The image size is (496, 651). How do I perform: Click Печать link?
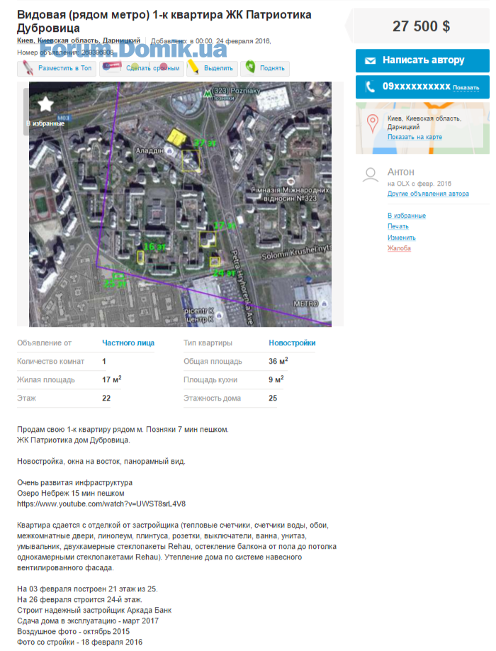[x=398, y=226]
